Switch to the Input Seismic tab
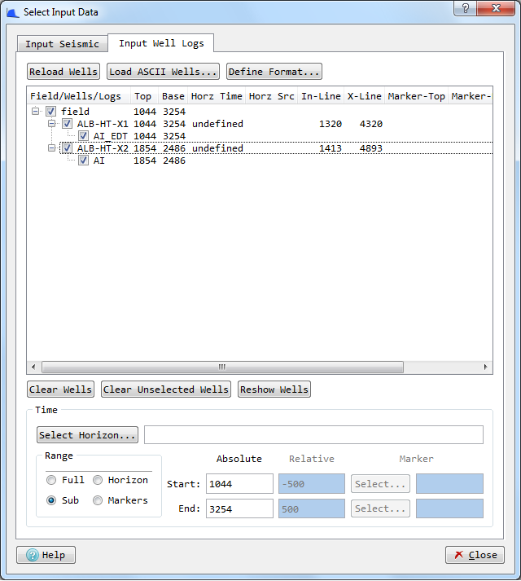Viewport: 521px width, 581px height. [x=62, y=44]
